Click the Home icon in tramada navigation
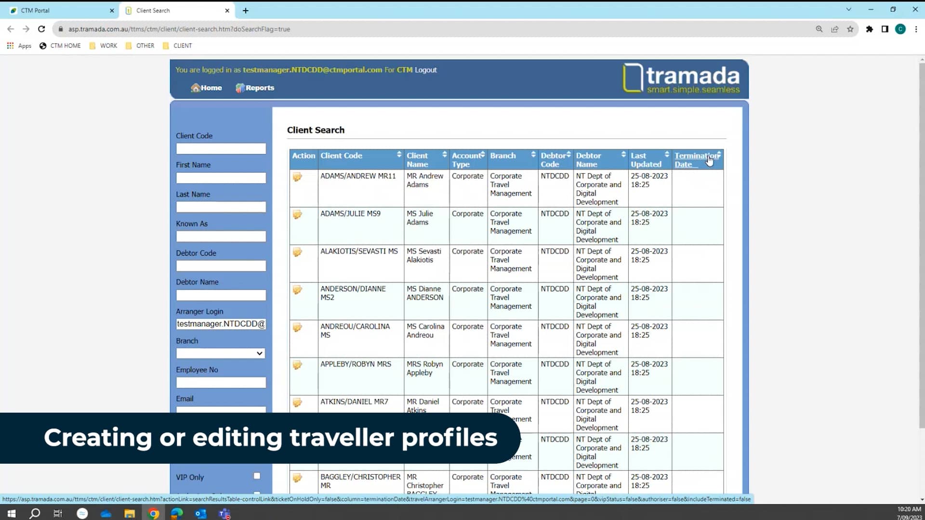The width and height of the screenshot is (925, 520). (206, 88)
